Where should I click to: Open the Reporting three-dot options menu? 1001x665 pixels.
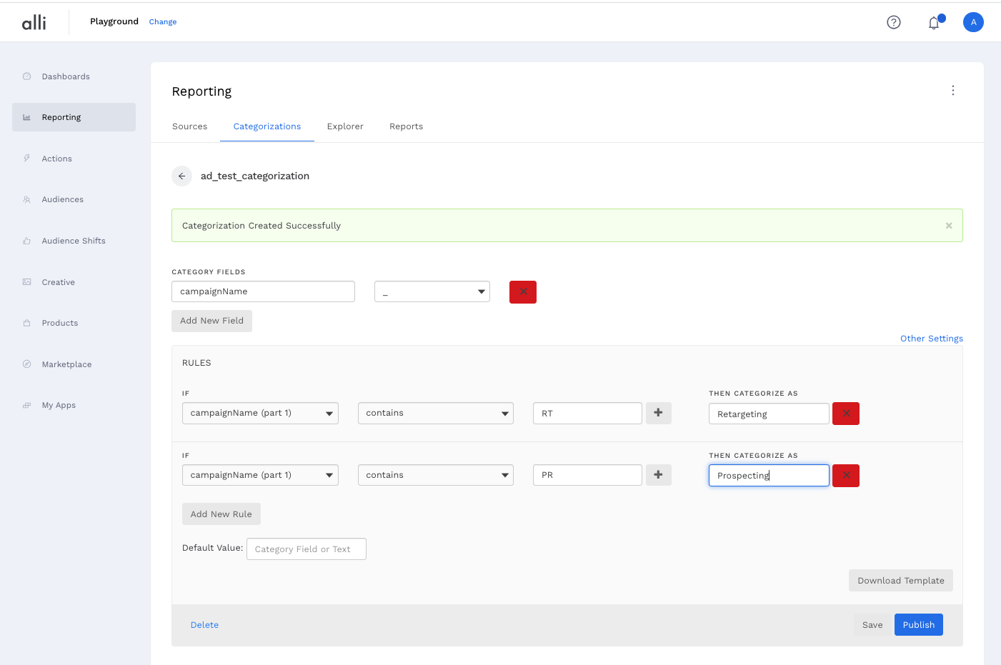click(952, 91)
